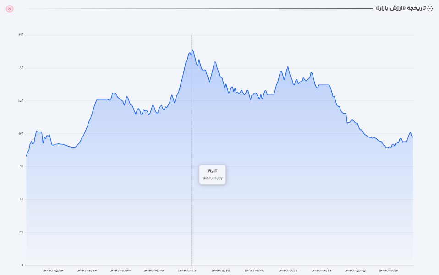439x275 pixels.
Task: Click the 12T value axis label
Action: tap(21, 133)
